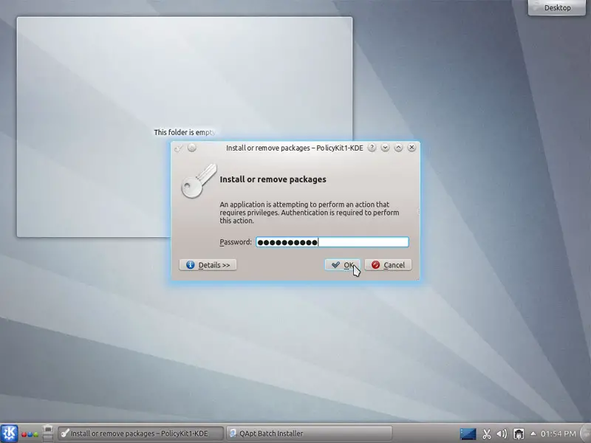Expand the Details section of the dialog
591x443 pixels.
208,265
